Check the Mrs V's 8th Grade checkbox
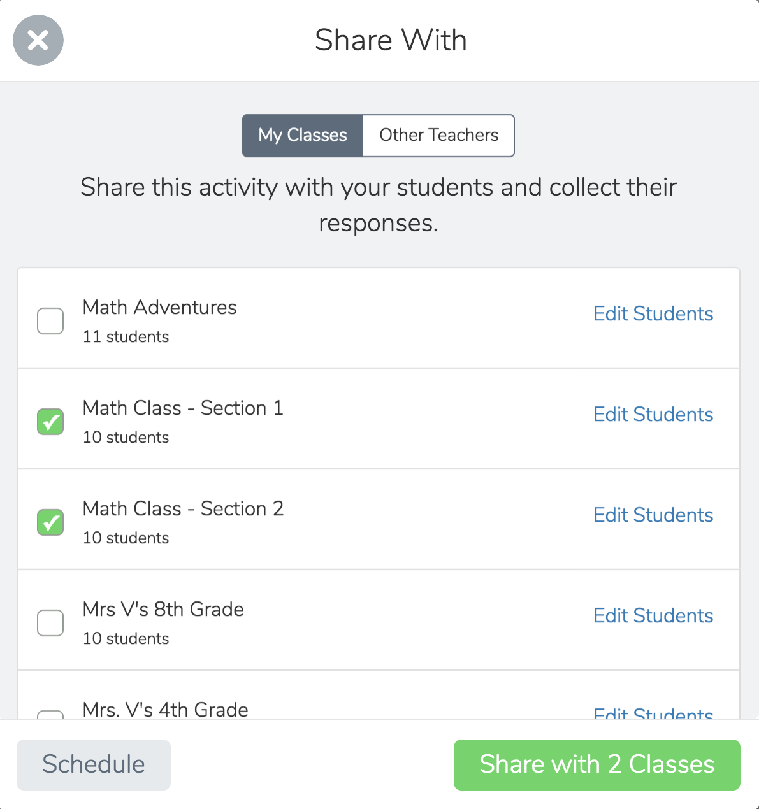The height and width of the screenshot is (809, 759). click(x=50, y=623)
